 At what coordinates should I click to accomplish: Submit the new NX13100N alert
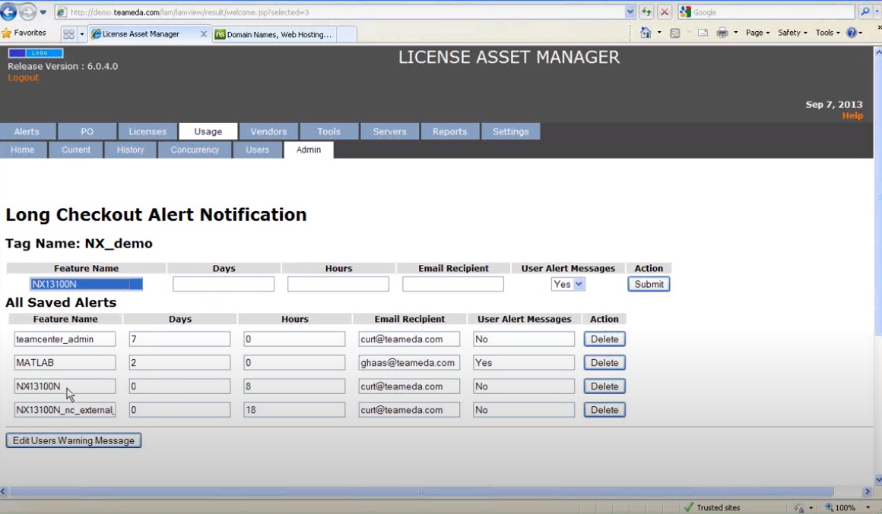click(x=648, y=284)
